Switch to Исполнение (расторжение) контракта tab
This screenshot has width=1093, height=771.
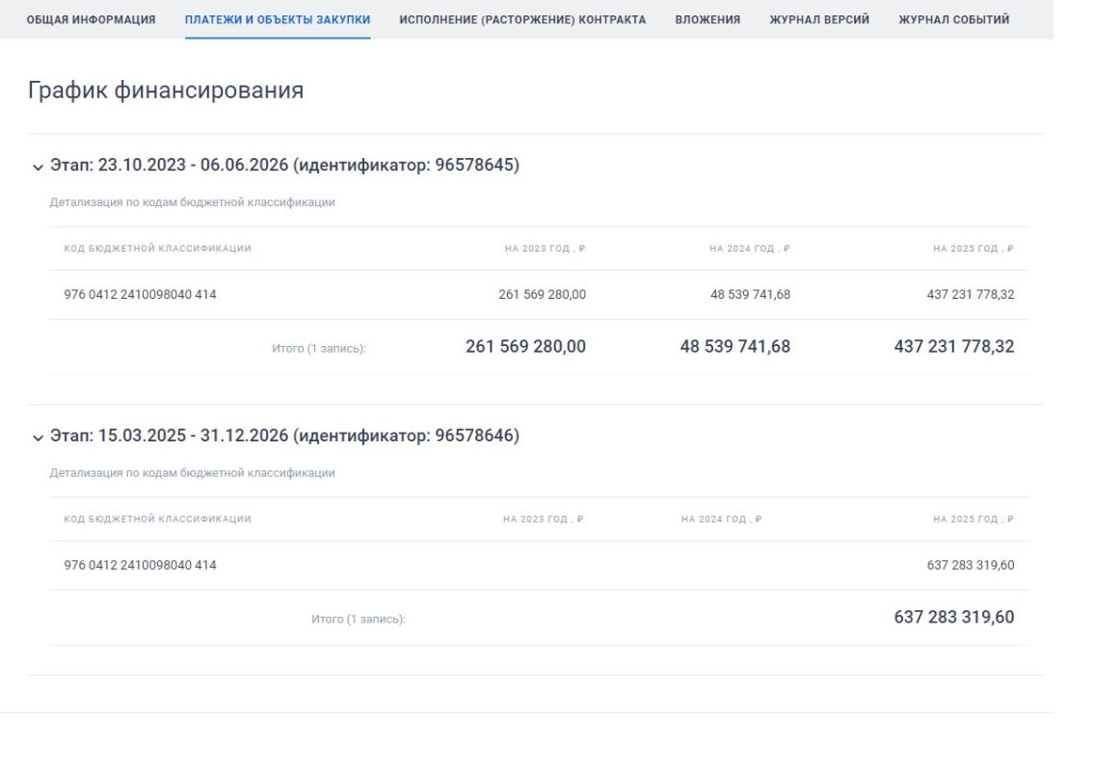coord(522,19)
